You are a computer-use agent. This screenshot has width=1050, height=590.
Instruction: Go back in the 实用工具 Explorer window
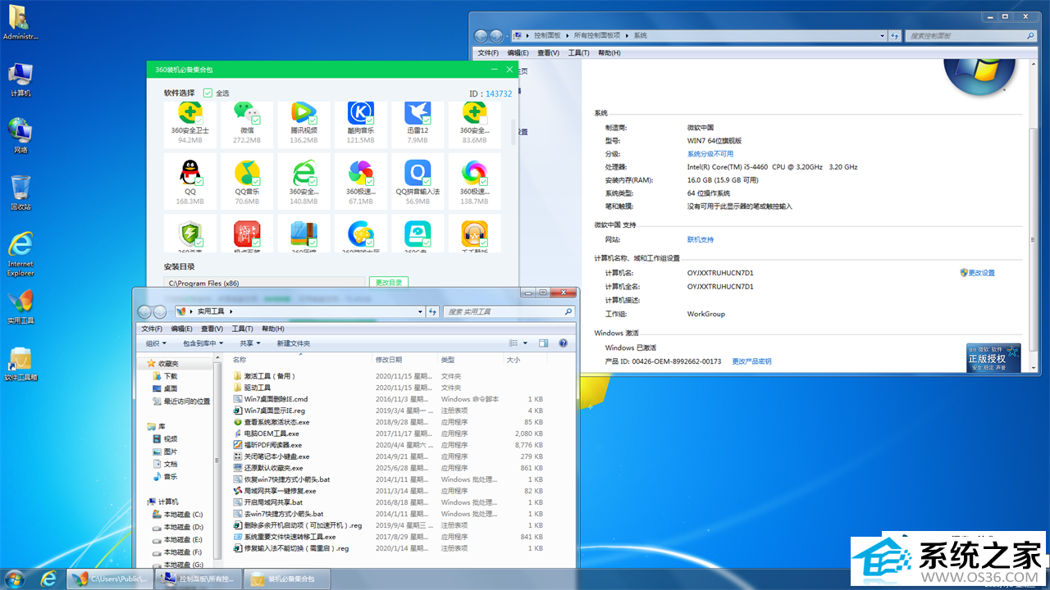[x=145, y=311]
